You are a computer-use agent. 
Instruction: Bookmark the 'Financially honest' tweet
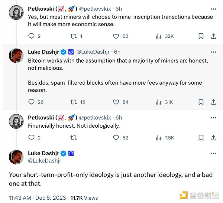[x=201, y=137]
